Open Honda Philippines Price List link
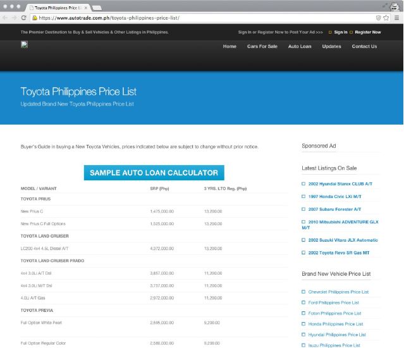Screen dimensions: 404x348 [x=336, y=324]
